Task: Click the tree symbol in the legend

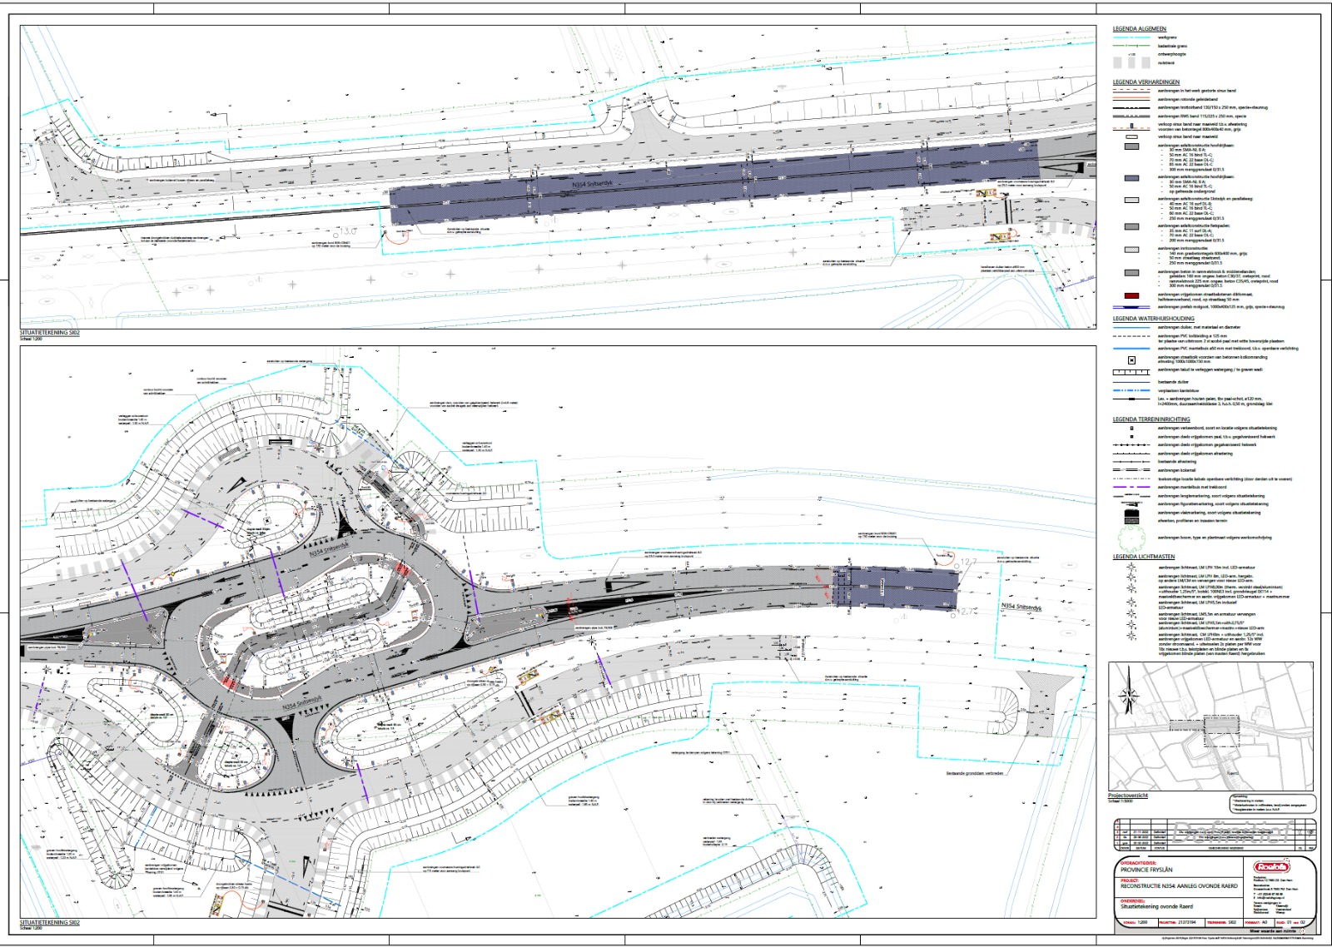Action: tap(1131, 539)
